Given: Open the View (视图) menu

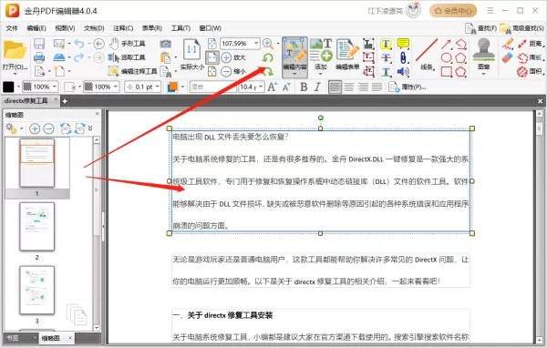Looking at the screenshot, I should pos(65,28).
